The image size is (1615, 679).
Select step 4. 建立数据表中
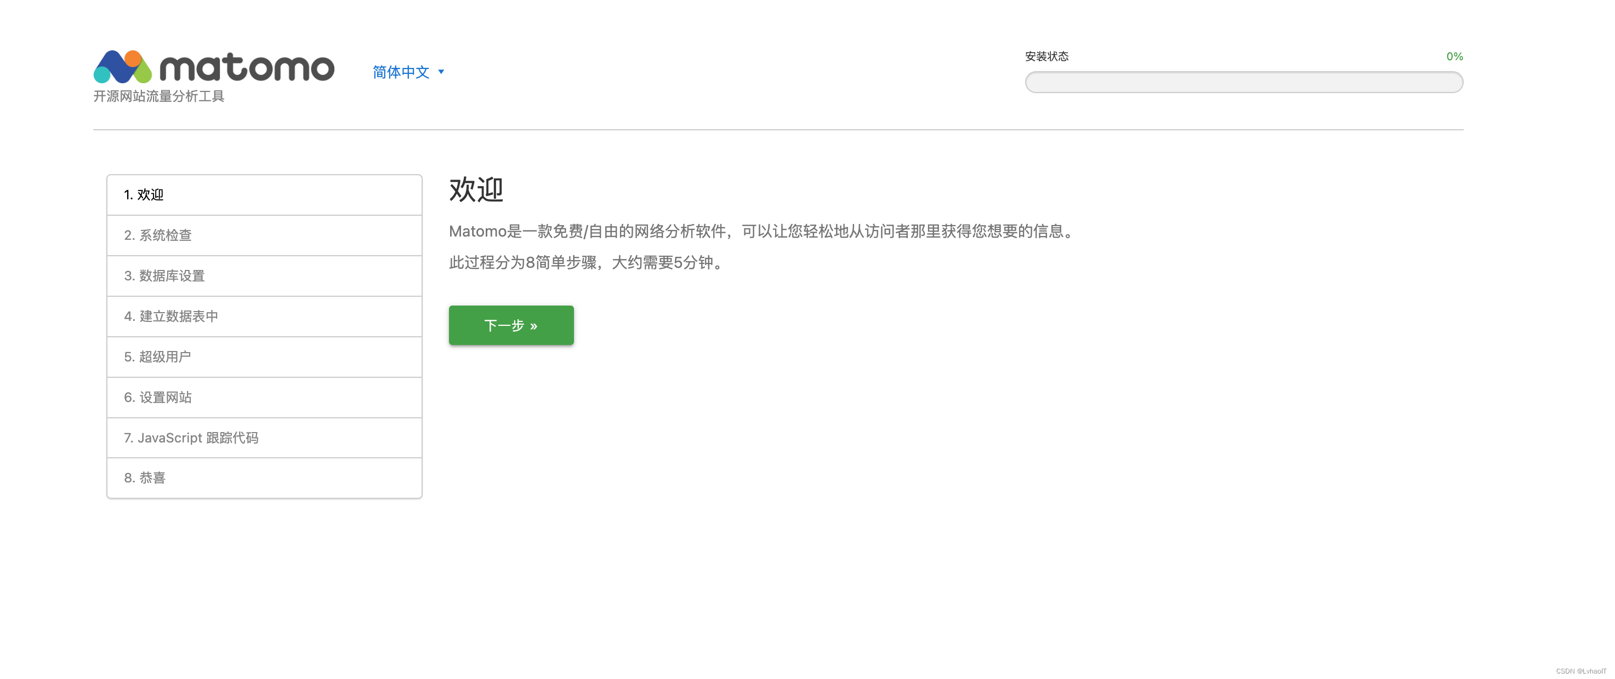pos(264,317)
